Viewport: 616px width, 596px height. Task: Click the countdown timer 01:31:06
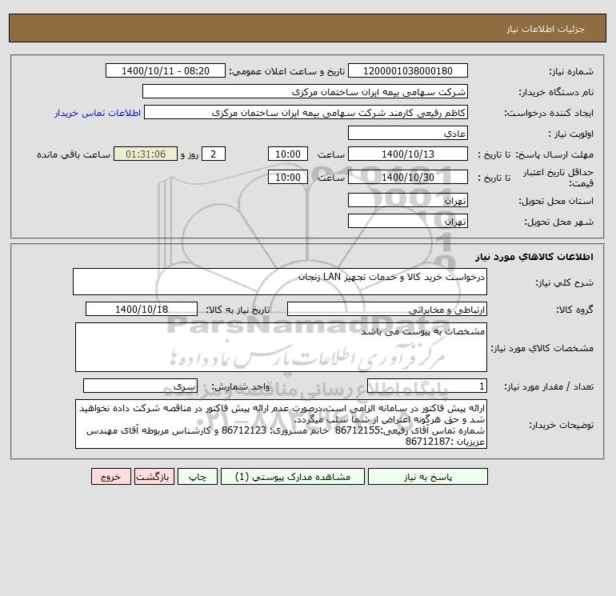(146, 154)
